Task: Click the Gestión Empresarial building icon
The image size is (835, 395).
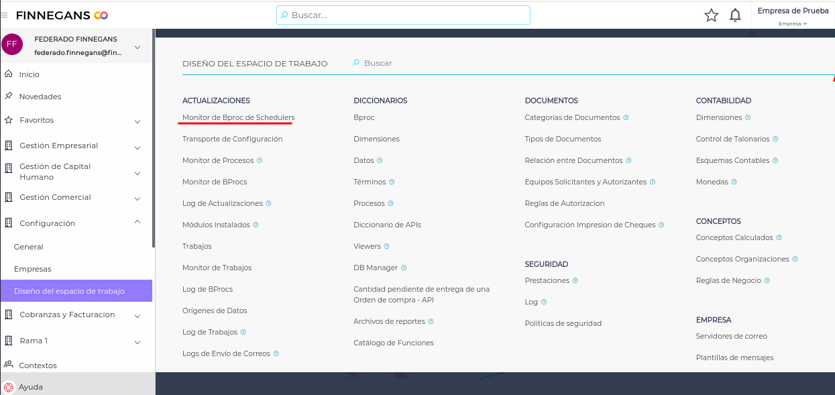Action: (8, 146)
